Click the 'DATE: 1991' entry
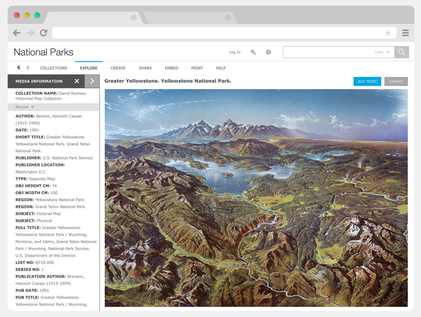The width and height of the screenshot is (421, 317). (x=27, y=130)
